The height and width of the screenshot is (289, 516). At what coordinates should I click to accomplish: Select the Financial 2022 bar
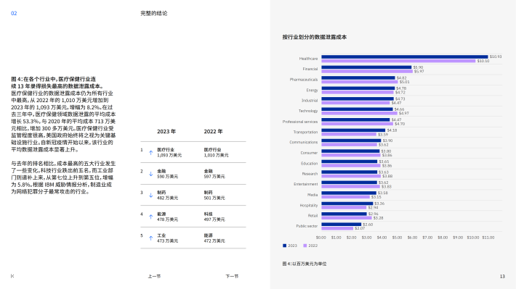367,71
